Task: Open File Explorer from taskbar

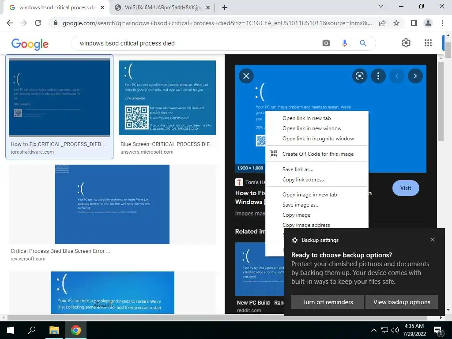Action: click(54, 330)
